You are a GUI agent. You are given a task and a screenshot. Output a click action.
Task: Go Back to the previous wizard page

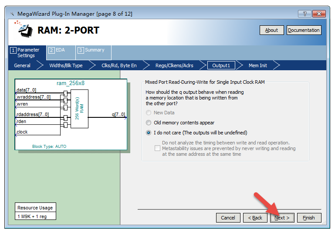(x=255, y=218)
